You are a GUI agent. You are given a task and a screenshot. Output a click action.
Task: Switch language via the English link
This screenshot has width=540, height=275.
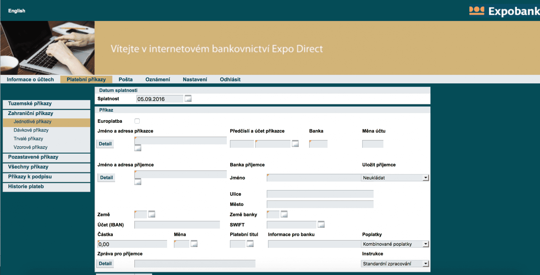pyautogui.click(x=17, y=11)
